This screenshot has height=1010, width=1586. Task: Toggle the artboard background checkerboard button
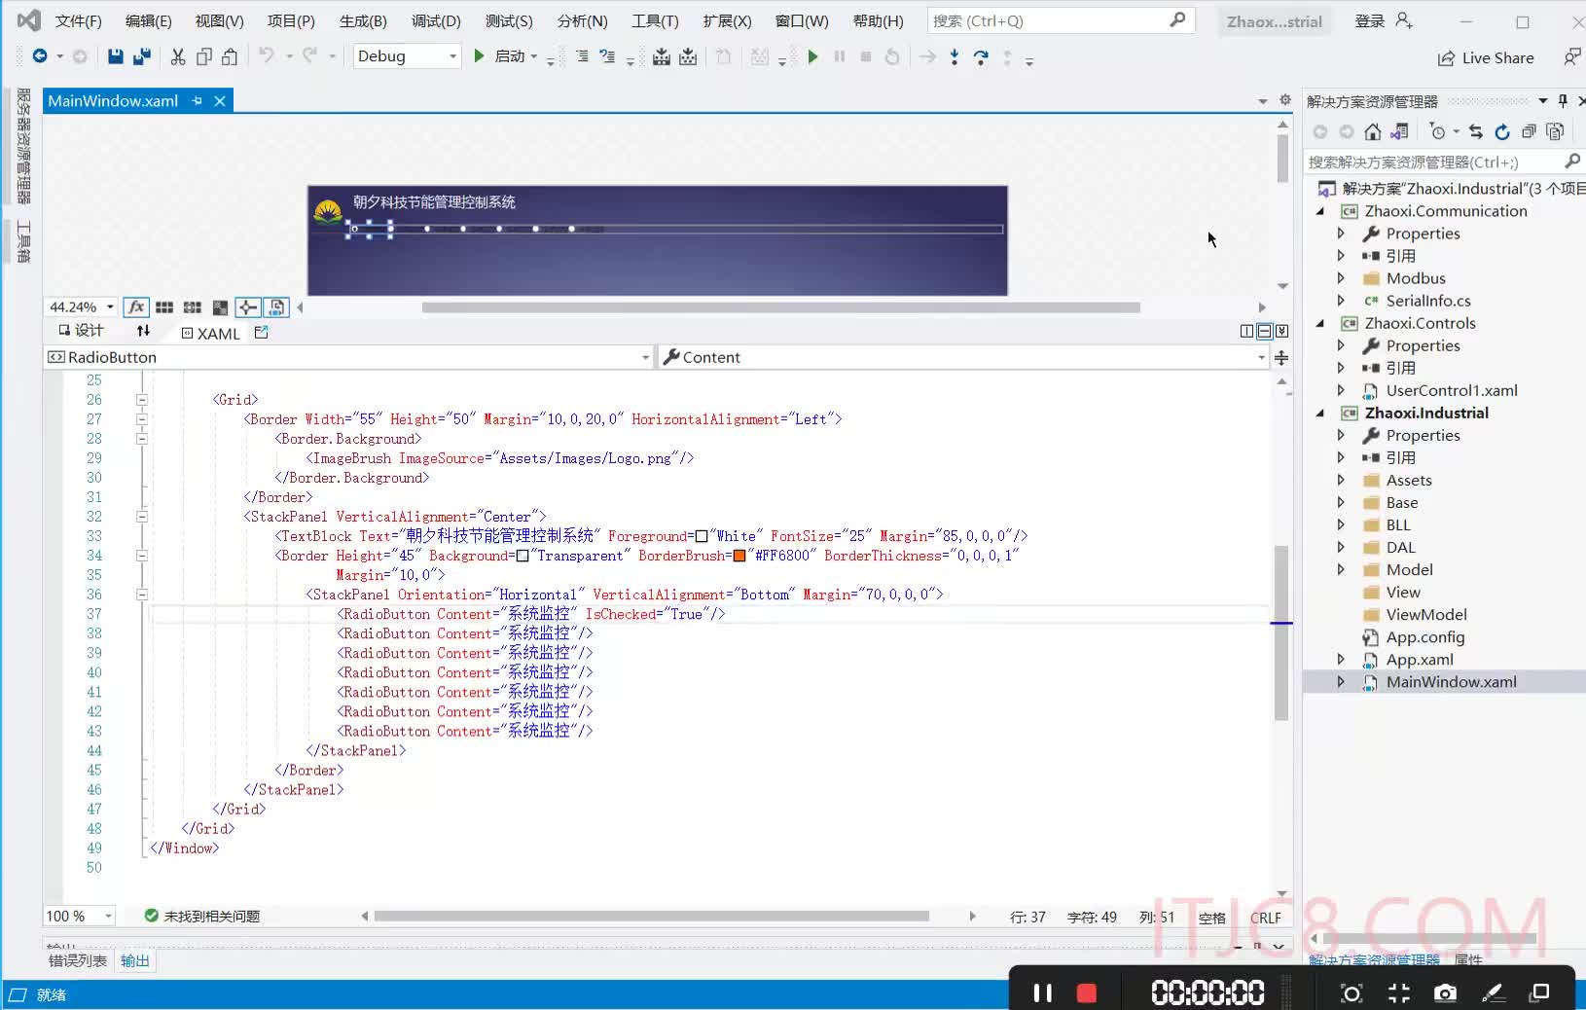(221, 307)
